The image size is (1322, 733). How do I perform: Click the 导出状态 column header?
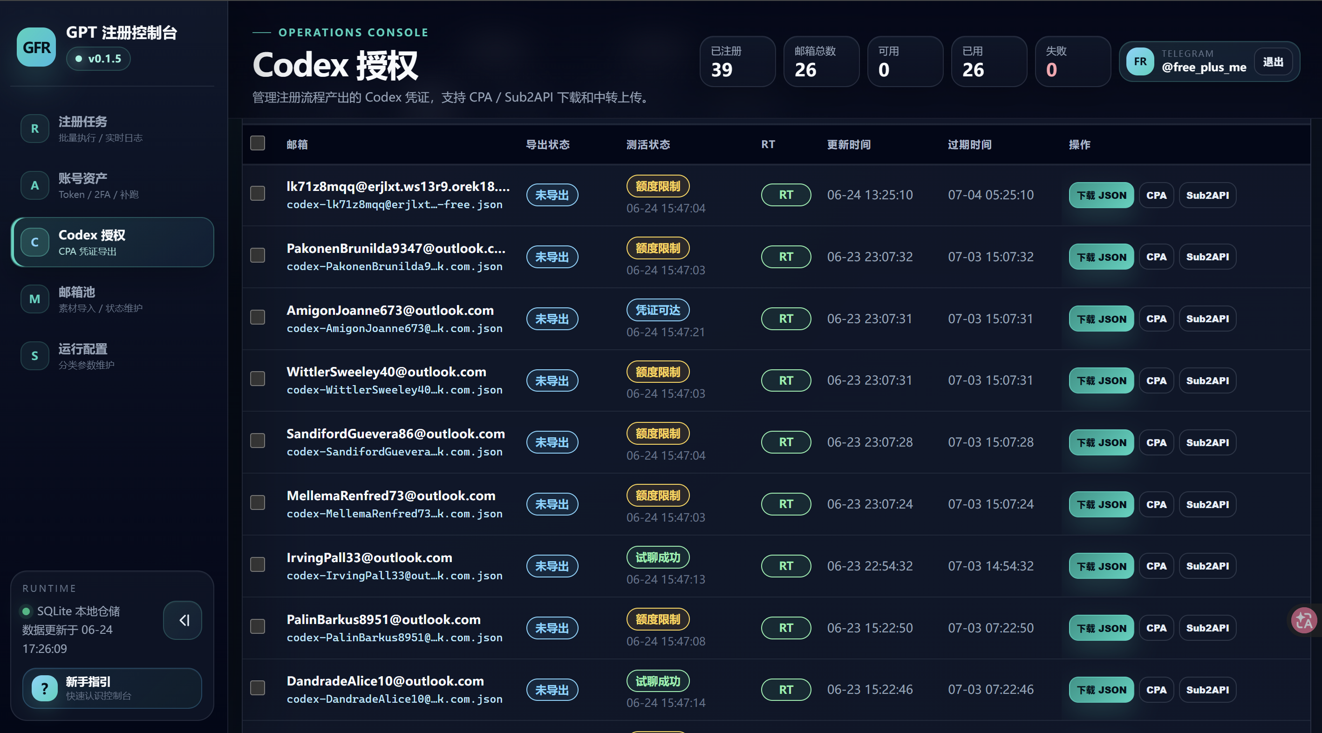pyautogui.click(x=548, y=145)
